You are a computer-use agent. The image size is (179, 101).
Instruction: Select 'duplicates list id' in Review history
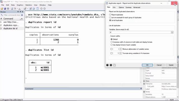[12, 28]
